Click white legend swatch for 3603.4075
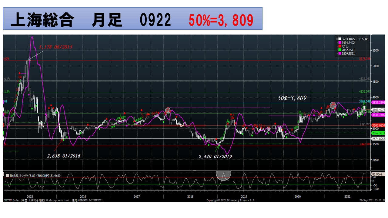This screenshot has height=218, width=388. click(x=340, y=39)
